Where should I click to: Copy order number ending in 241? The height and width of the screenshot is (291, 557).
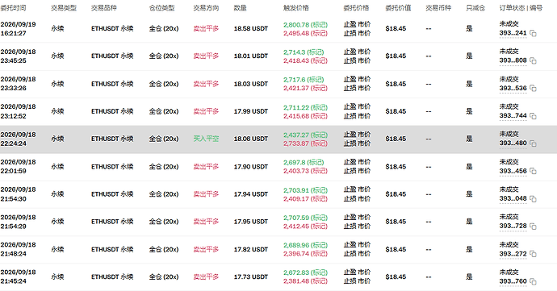pos(534,33)
